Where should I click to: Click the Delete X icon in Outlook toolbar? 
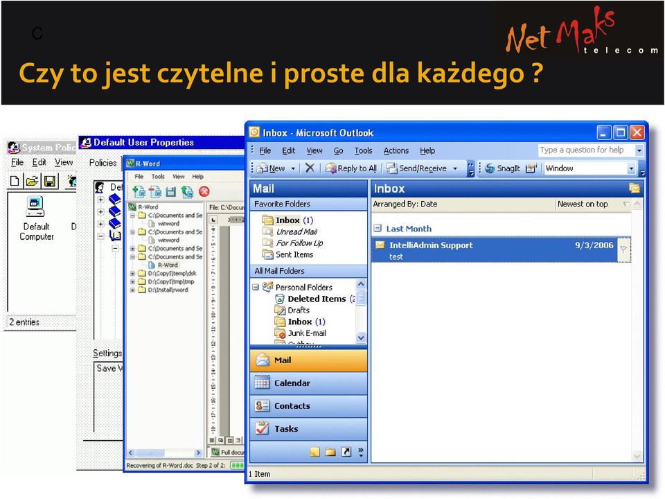pos(310,168)
